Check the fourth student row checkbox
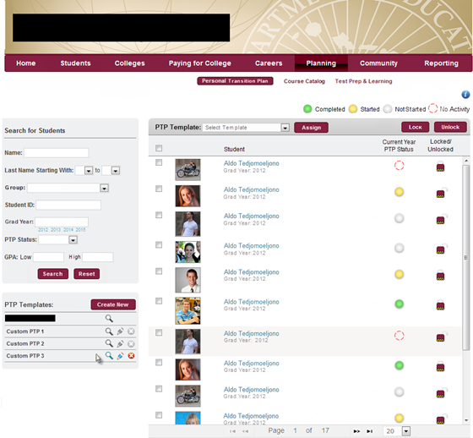Viewport: 473px width, 438px height. 159,244
